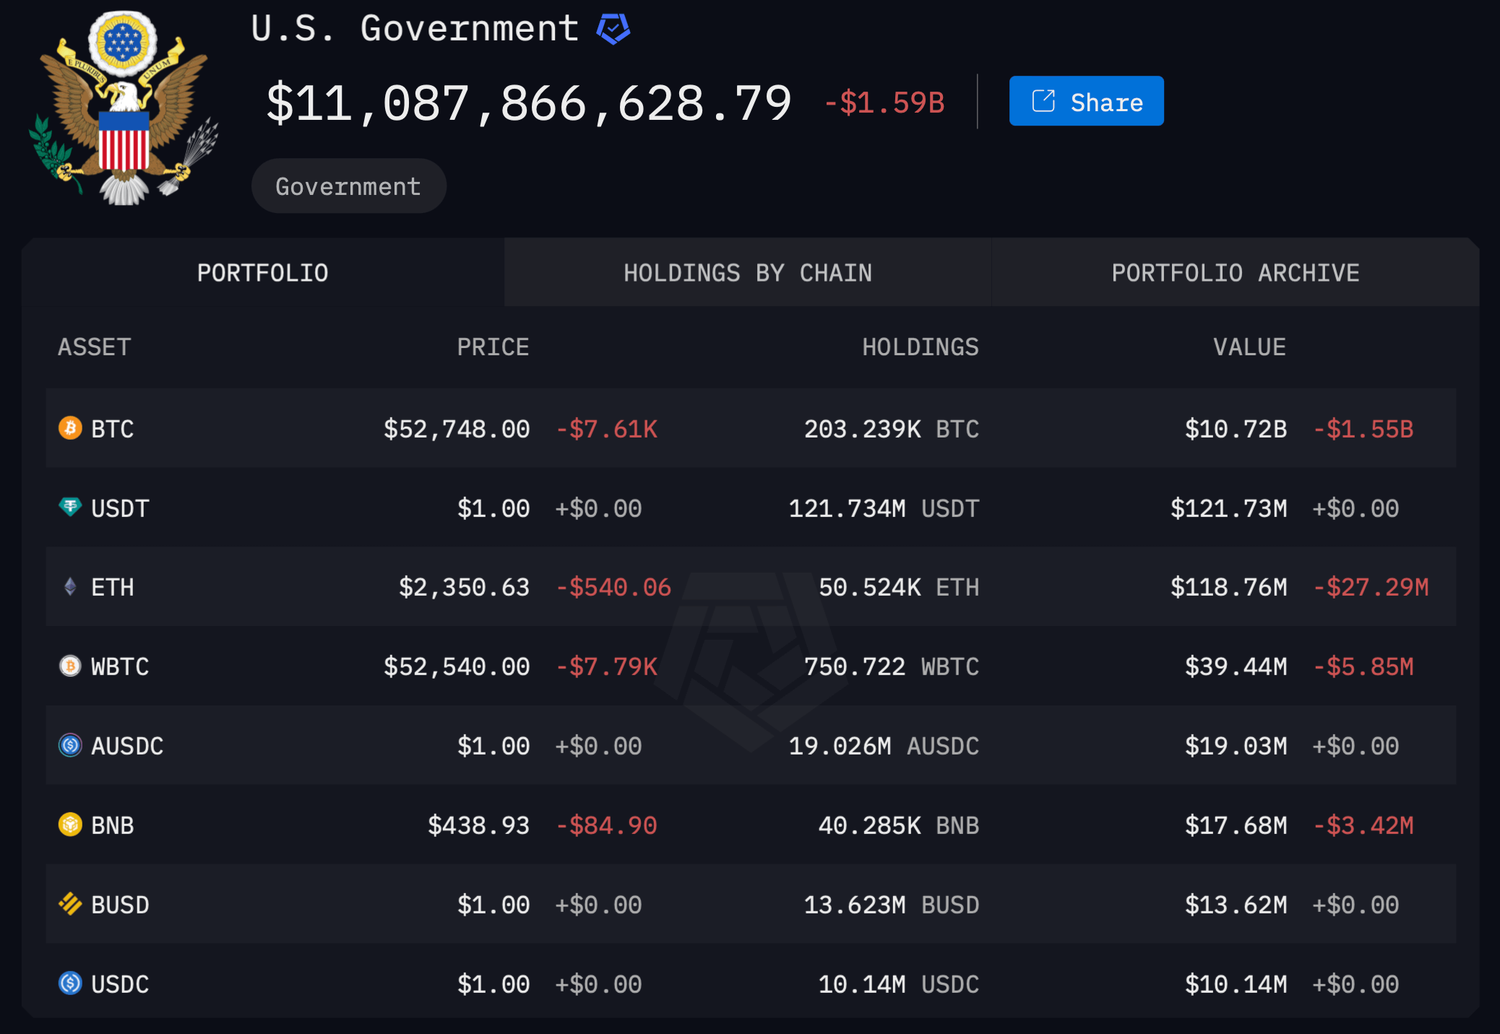Click holdings 121.734M USDT

click(884, 508)
